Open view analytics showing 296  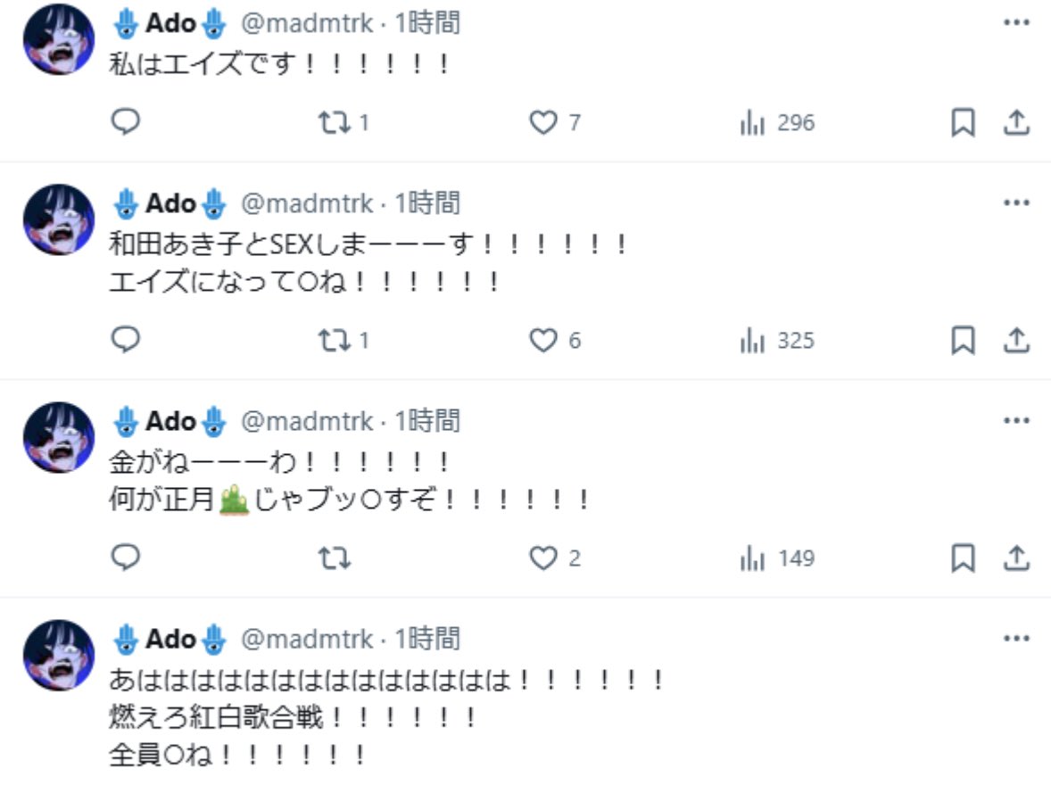pyautogui.click(x=777, y=122)
